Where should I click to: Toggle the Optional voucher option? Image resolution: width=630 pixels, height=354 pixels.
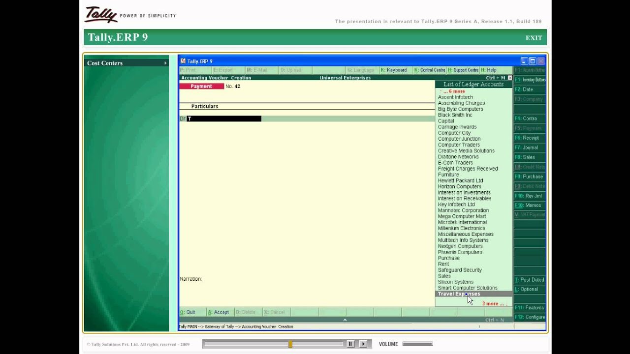pos(530,289)
